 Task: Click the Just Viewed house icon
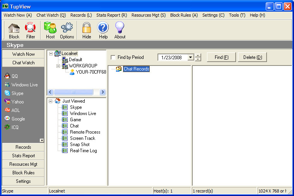pyautogui.click(x=58, y=101)
